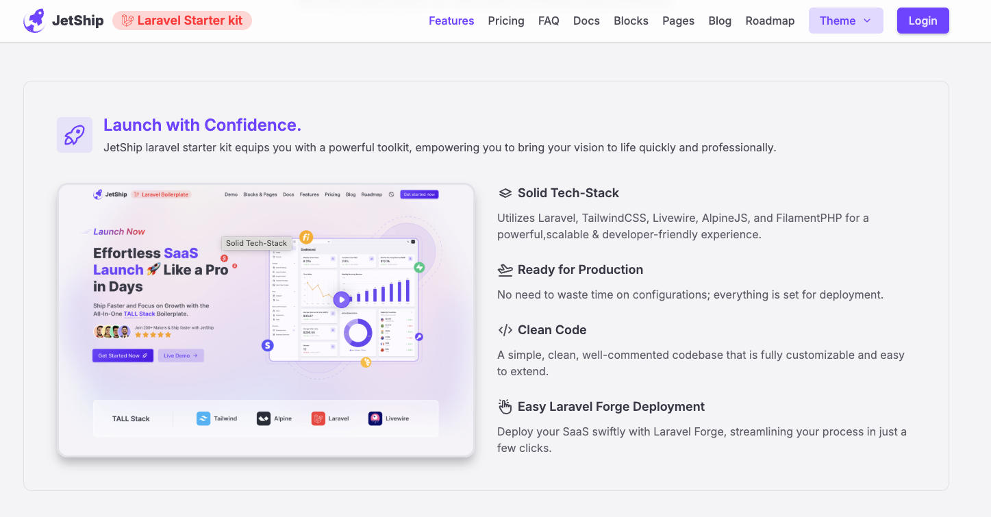Click the Alpine logo icon in TALL Stack row

tap(264, 418)
